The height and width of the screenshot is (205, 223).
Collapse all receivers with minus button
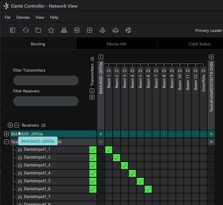[x=17, y=125]
